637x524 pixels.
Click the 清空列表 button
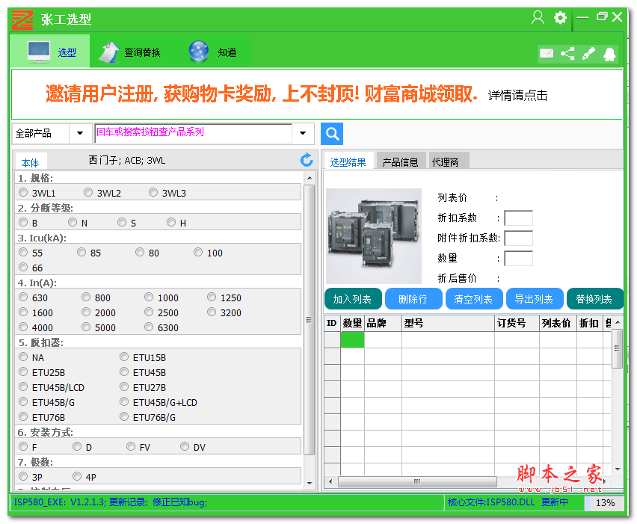[x=474, y=299]
